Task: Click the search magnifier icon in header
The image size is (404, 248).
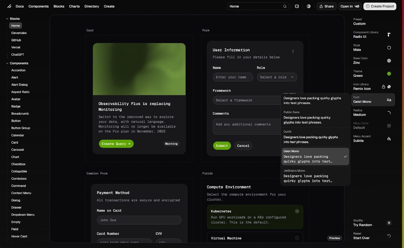Action: pos(285,6)
